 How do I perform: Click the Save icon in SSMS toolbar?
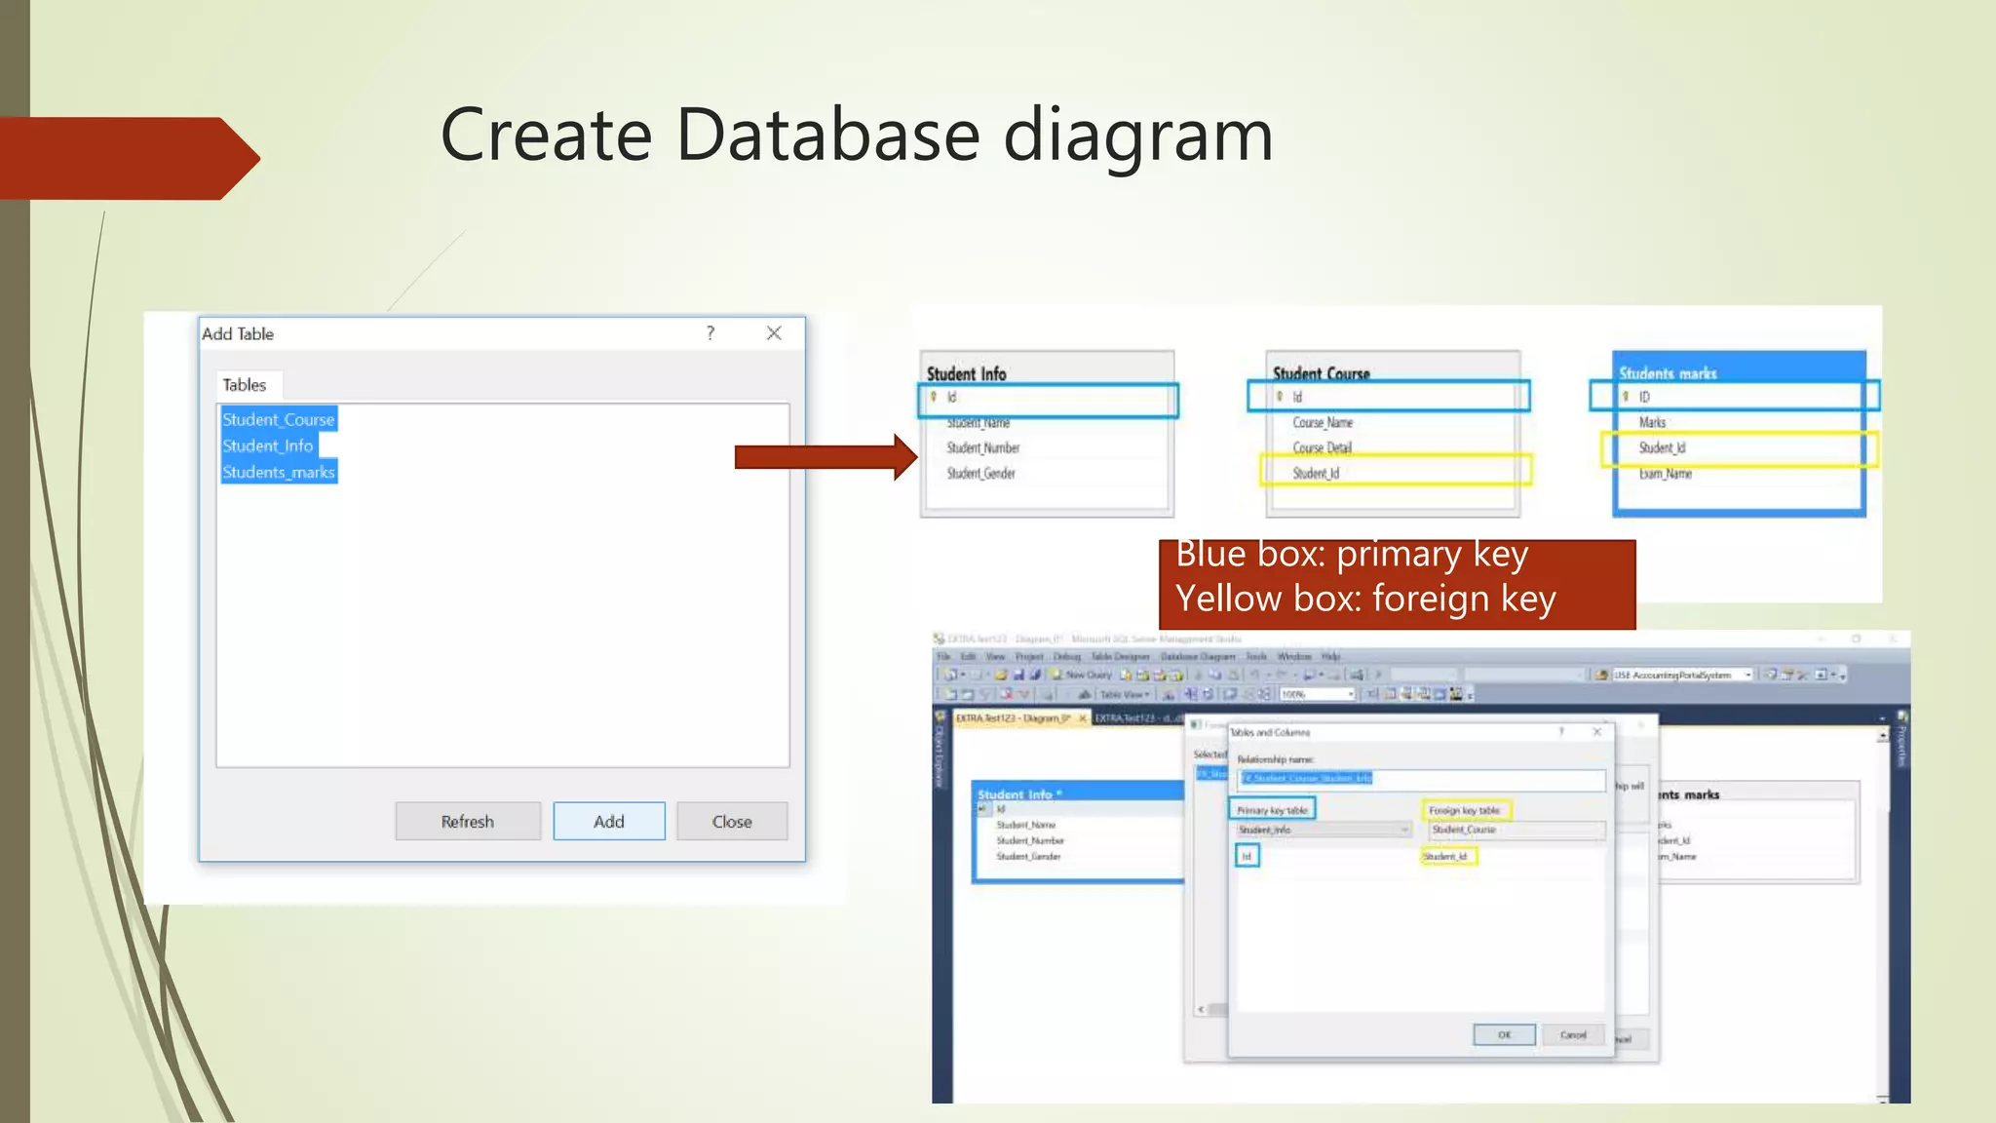click(1018, 675)
